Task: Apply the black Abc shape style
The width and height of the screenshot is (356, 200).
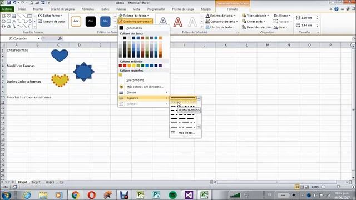Action: click(x=91, y=21)
